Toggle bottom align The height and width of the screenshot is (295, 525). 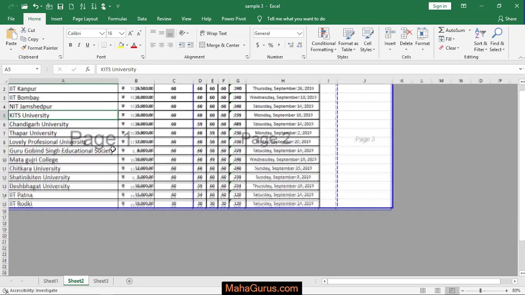[170, 33]
